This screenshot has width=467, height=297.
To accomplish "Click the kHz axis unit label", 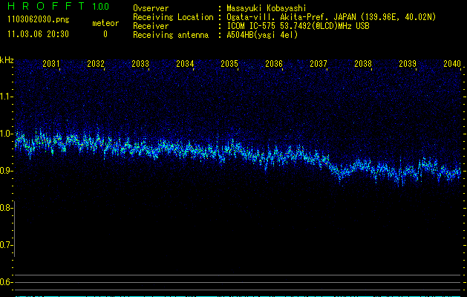I will click(7, 60).
